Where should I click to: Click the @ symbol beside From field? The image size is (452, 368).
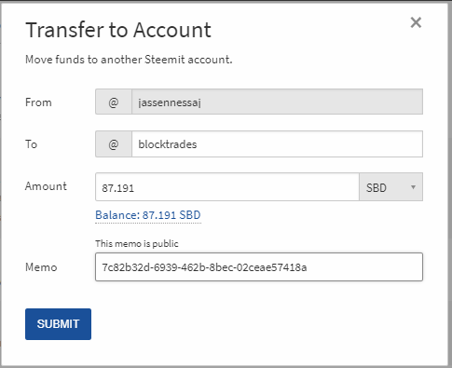(114, 102)
